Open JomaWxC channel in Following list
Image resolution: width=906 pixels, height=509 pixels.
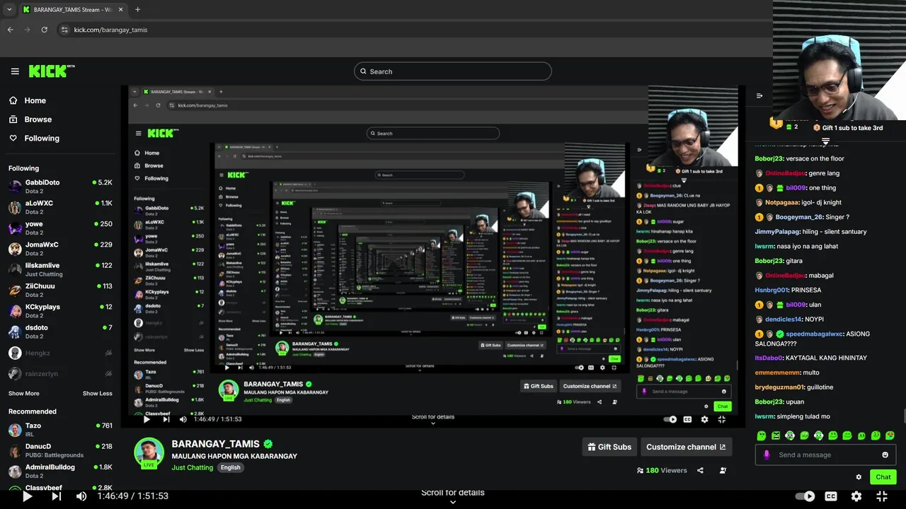[x=60, y=248]
